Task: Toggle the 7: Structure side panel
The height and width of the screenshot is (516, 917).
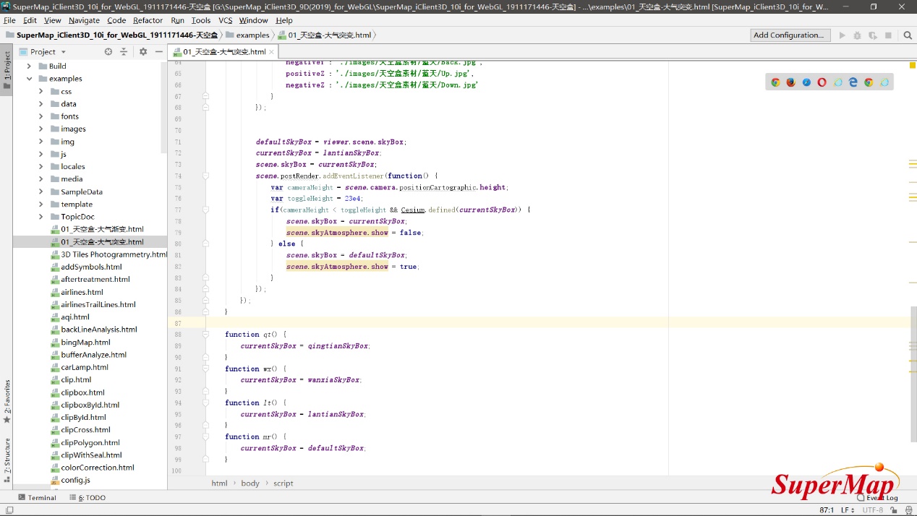Action: (x=7, y=455)
